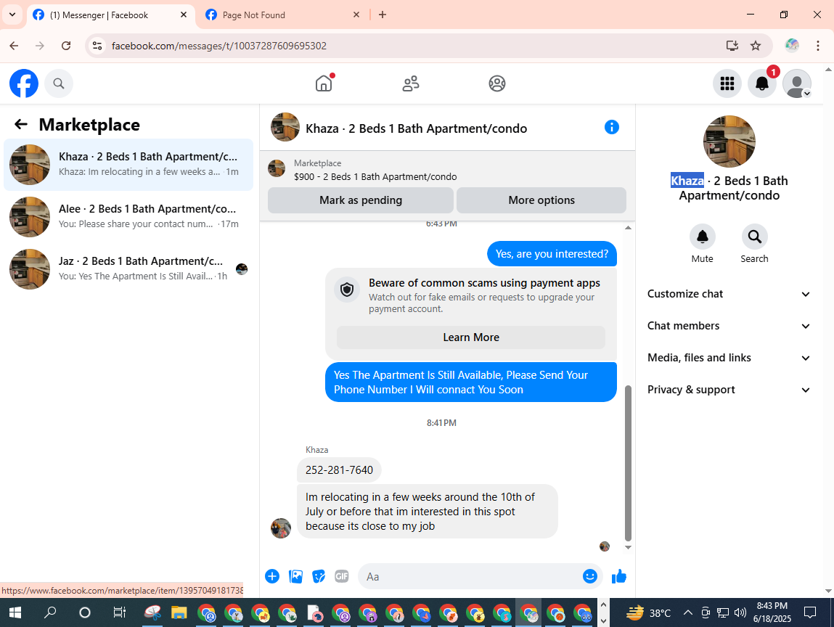
Task: Bookmark this page with the star icon
Action: tap(756, 46)
